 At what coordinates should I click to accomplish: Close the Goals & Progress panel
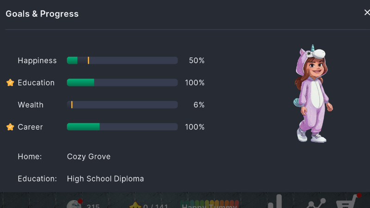[x=366, y=13]
